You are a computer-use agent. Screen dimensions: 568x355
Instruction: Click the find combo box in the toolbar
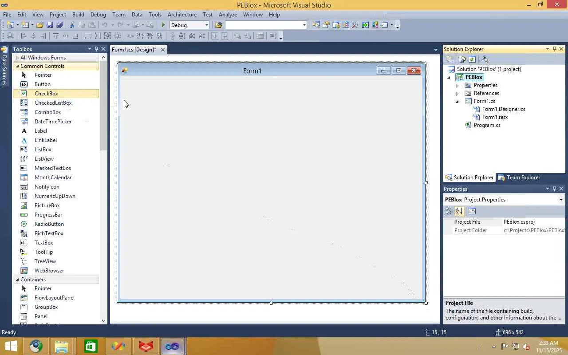coord(266,25)
